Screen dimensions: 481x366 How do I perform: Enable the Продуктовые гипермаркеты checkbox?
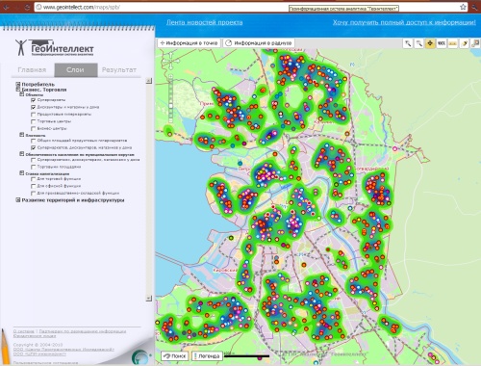(x=33, y=115)
